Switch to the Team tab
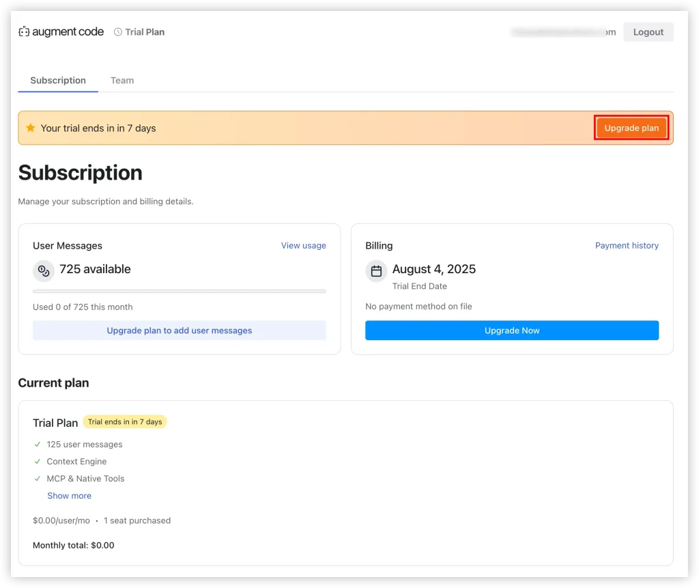699x588 pixels. [122, 81]
